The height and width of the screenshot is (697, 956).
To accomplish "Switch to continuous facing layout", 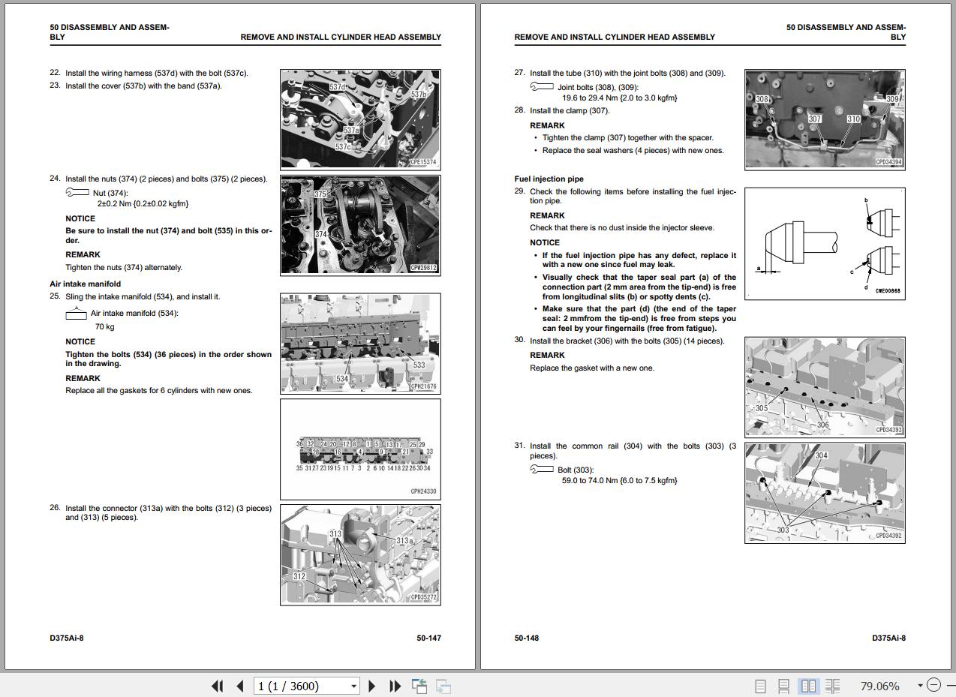I will pos(832,686).
